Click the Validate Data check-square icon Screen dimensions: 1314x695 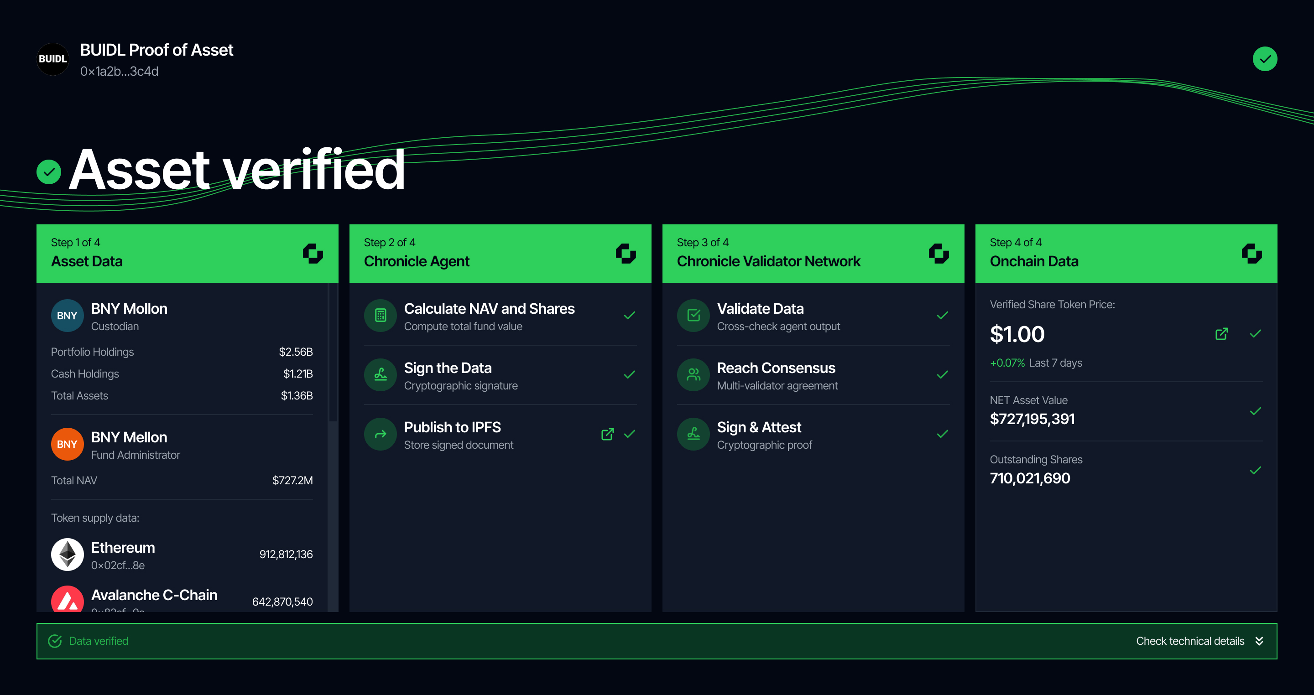(x=693, y=316)
